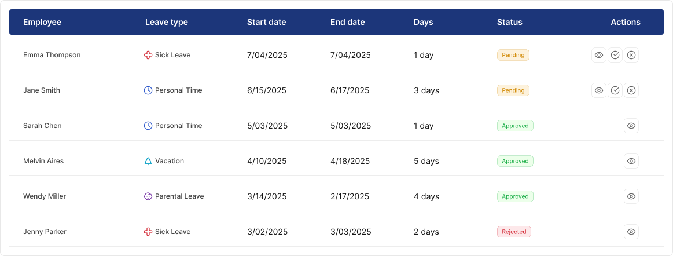The image size is (673, 256).
Task: Click the Status column header
Action: (x=509, y=22)
